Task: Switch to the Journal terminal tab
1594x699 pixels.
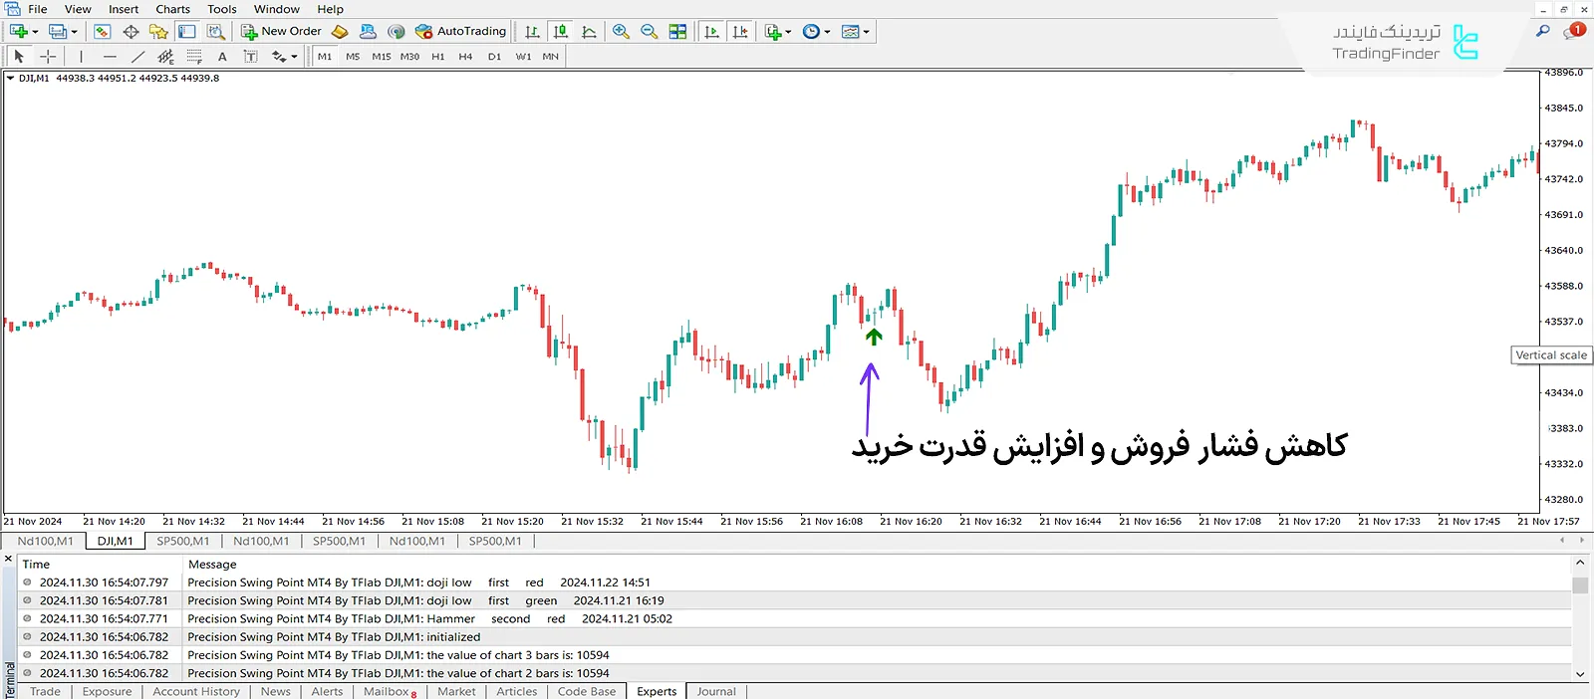Action: (716, 691)
